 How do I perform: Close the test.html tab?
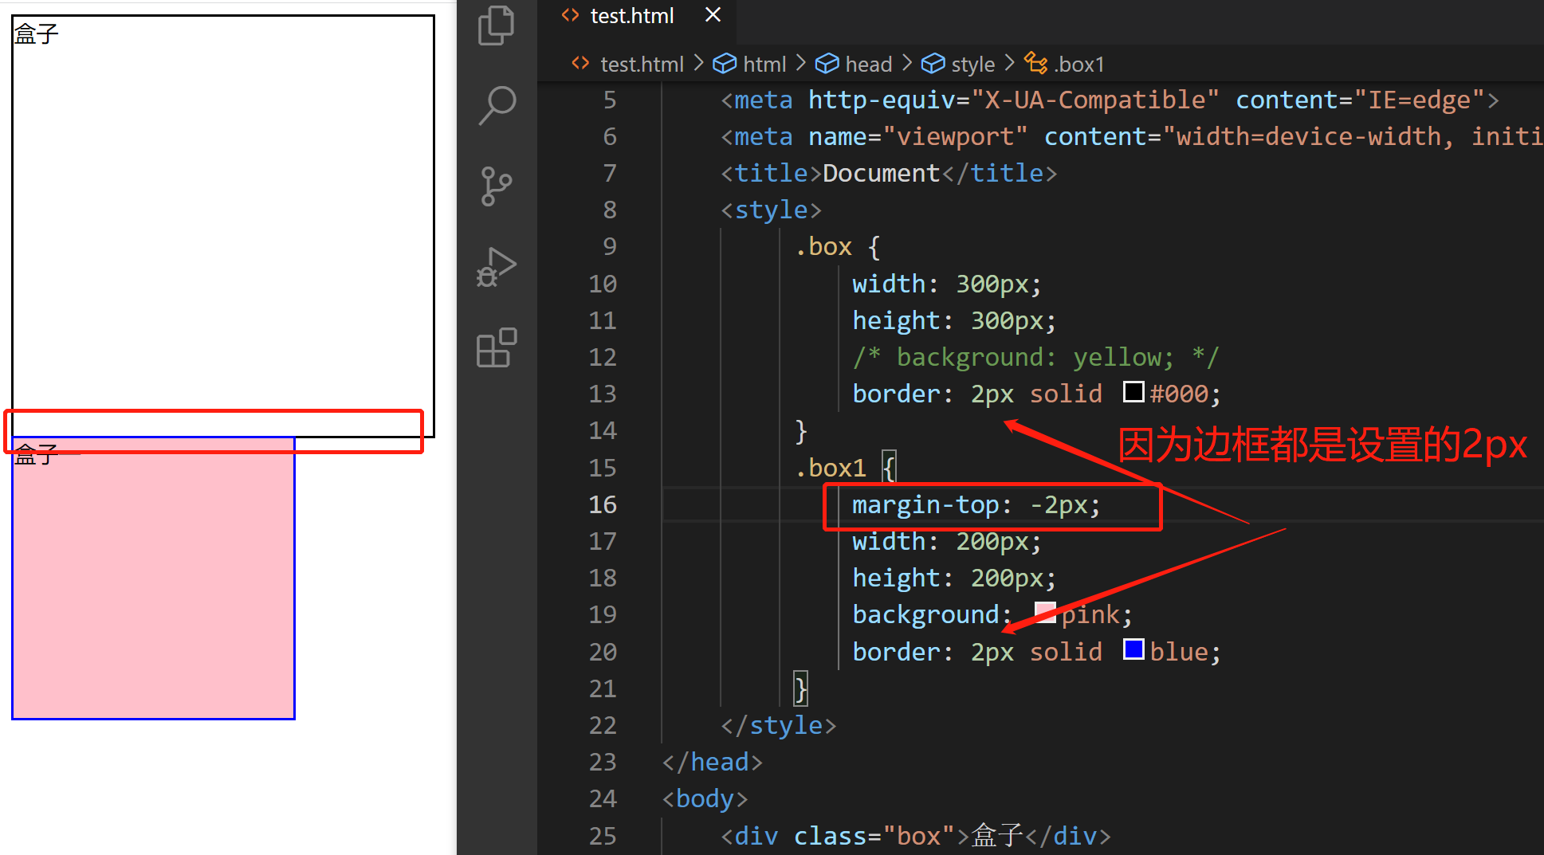(712, 14)
